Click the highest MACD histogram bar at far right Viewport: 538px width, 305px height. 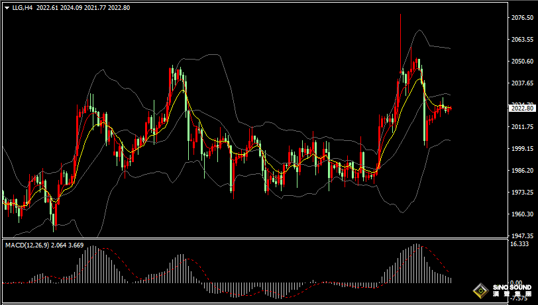point(417,246)
